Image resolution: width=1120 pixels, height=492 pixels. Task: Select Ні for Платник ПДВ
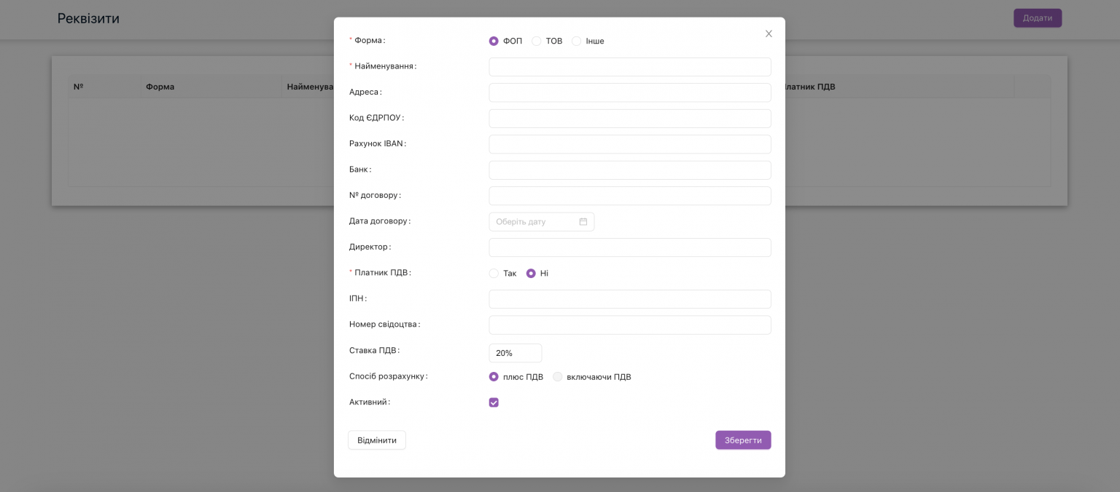coord(531,273)
